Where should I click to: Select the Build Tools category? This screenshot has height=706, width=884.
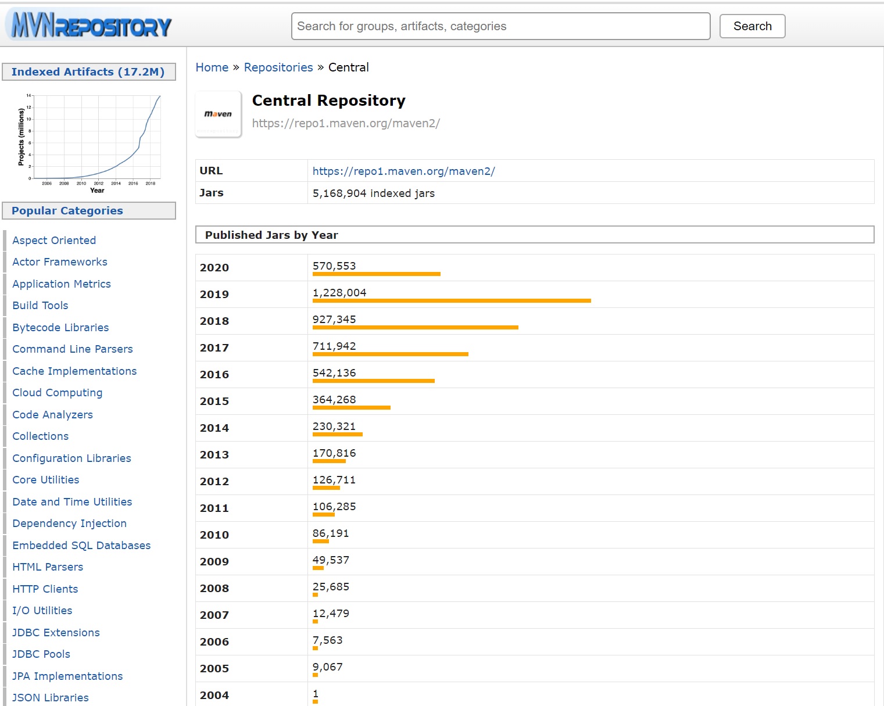coord(40,306)
